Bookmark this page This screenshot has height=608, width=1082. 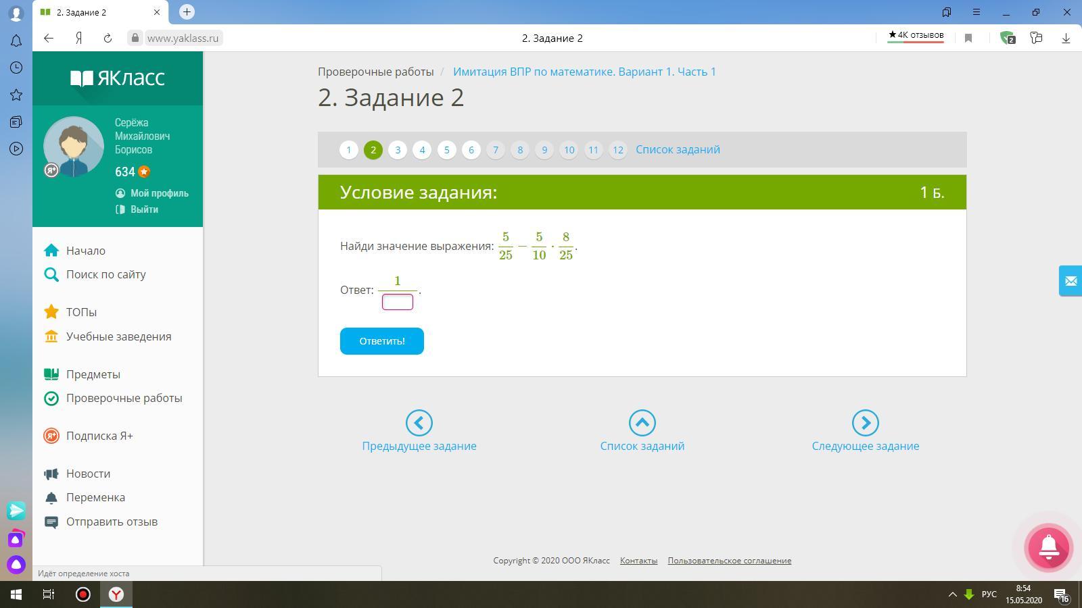pos(968,38)
